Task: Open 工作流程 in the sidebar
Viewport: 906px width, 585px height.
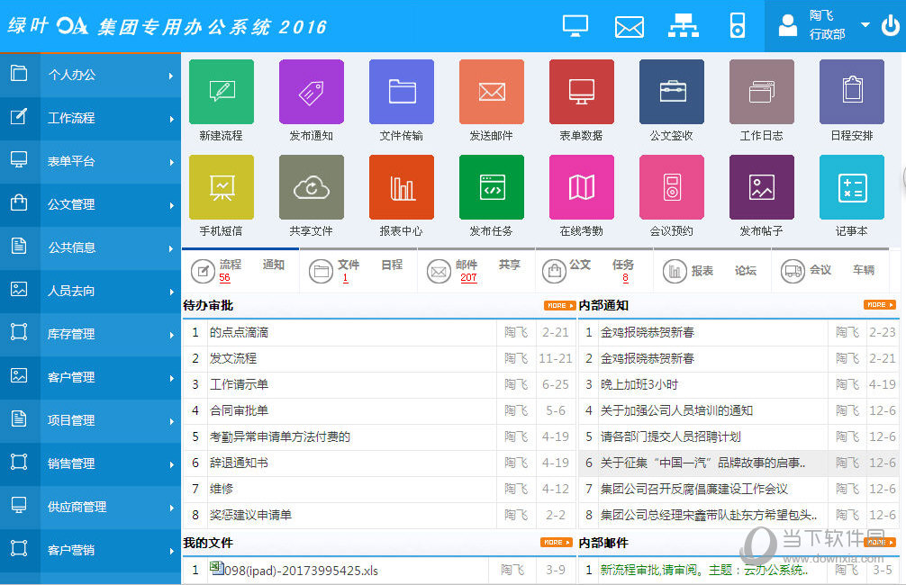Action: [x=90, y=118]
